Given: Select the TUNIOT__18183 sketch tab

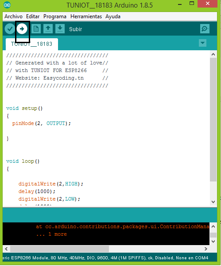Looking at the screenshot, I should [x=32, y=44].
